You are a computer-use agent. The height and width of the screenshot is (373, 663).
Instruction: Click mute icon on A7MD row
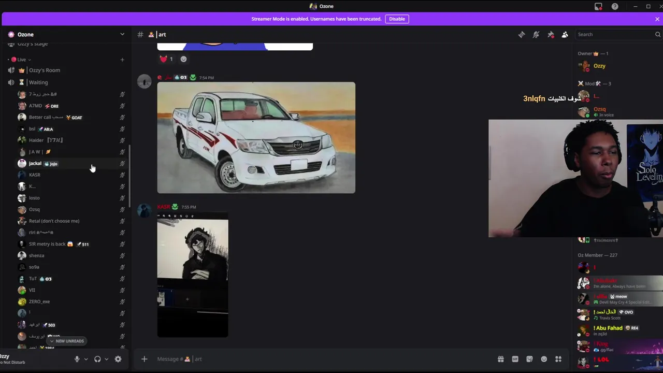[122, 106]
